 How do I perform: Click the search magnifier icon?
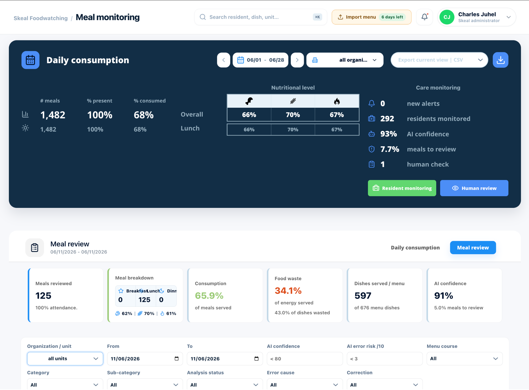point(203,17)
